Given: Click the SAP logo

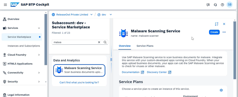Looking at the screenshot, I should pos(15,5).
